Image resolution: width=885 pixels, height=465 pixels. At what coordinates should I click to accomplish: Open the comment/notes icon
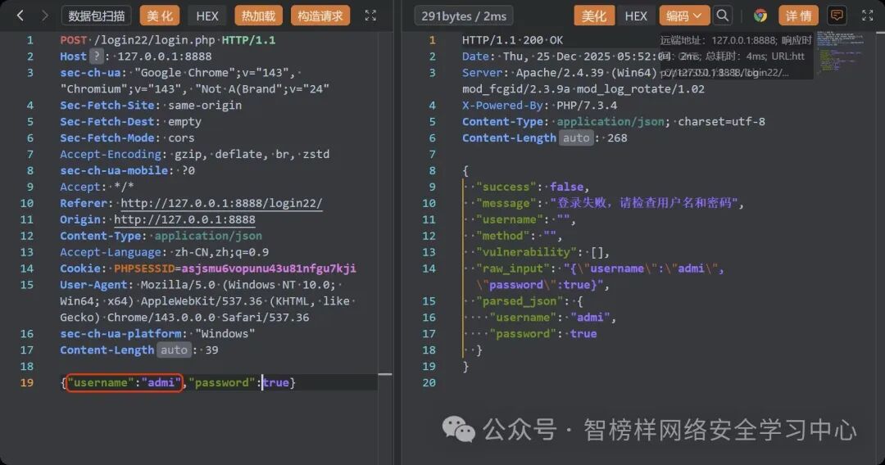[x=837, y=16]
